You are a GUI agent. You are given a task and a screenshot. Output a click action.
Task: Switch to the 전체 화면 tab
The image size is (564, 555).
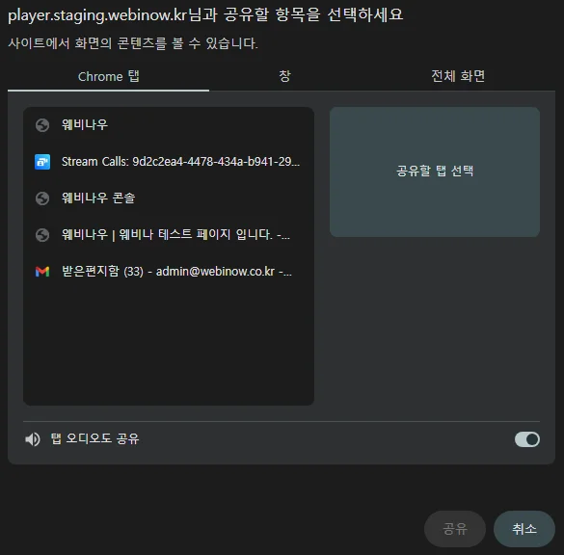point(458,76)
